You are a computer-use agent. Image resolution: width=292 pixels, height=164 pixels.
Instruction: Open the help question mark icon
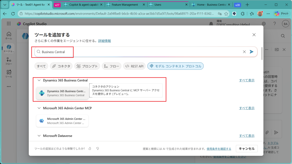point(274,24)
